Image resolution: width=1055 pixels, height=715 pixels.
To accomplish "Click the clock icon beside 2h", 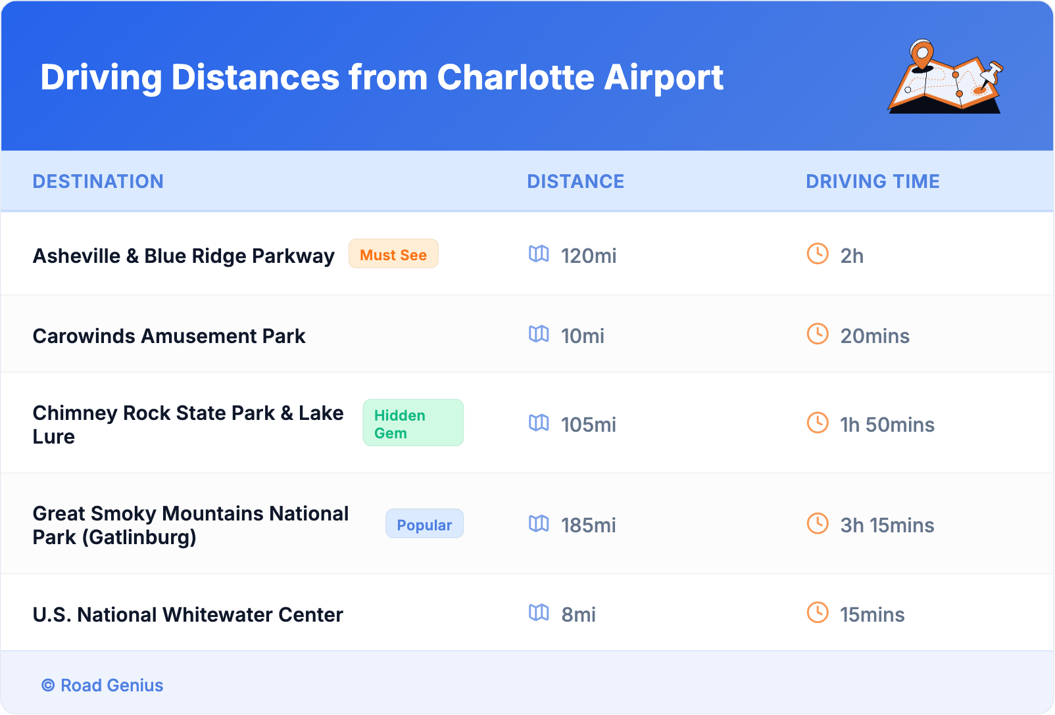I will coord(818,254).
